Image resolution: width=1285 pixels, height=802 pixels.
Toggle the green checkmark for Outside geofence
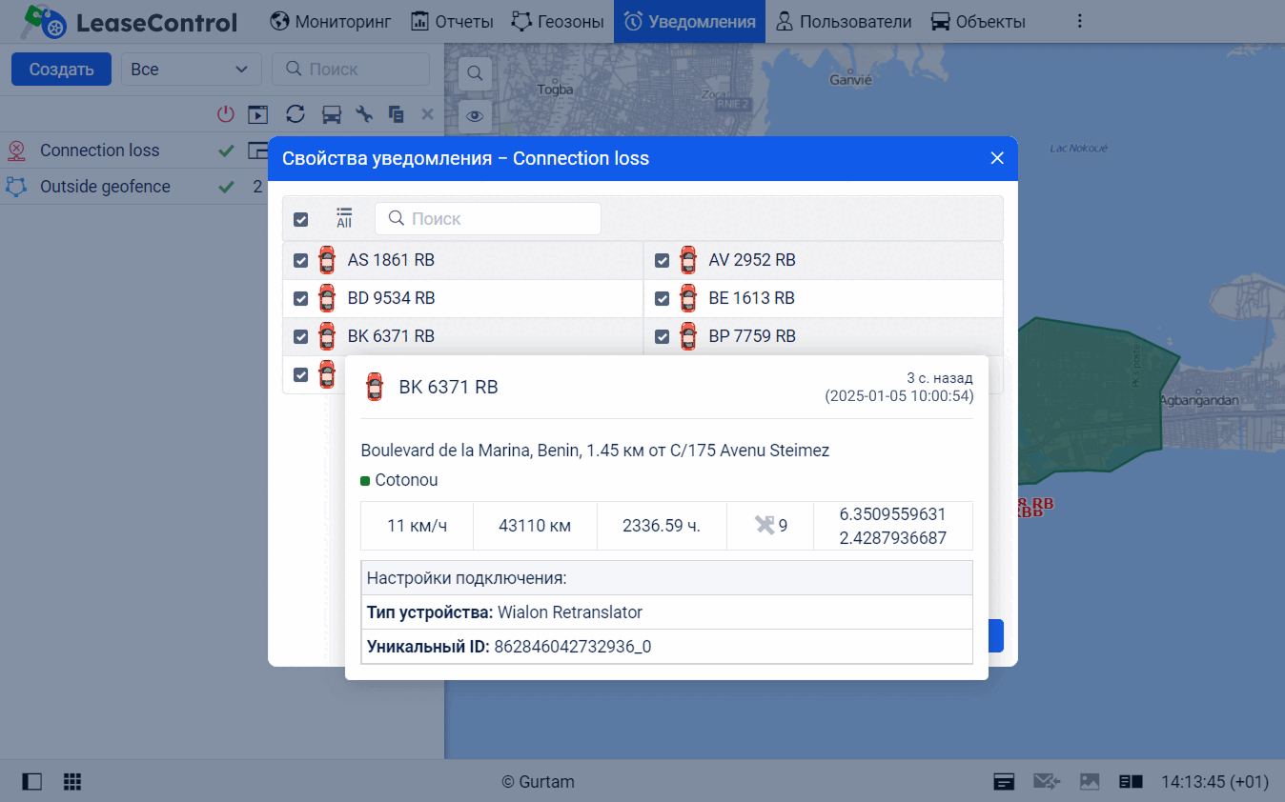coord(226,187)
